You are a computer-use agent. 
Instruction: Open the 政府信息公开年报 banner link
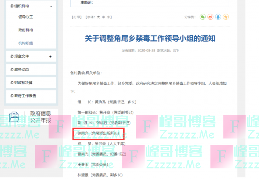coord(40,117)
